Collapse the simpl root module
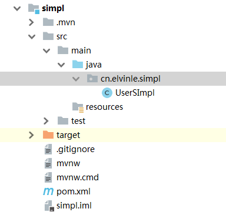The image size is (226, 212). coord(17,8)
